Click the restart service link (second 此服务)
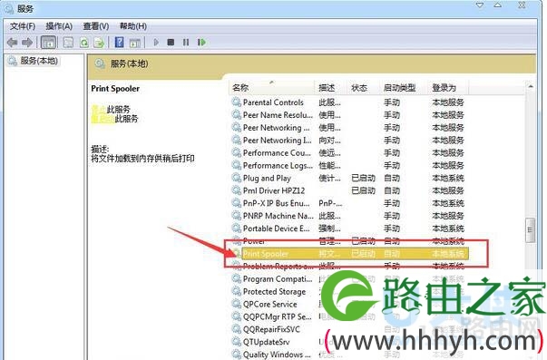Viewport: 547px width, 360px height. click(x=103, y=119)
